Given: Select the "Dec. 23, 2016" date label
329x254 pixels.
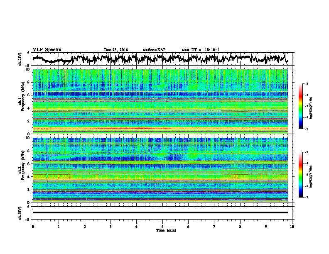Looking at the screenshot, I should [x=116, y=50].
